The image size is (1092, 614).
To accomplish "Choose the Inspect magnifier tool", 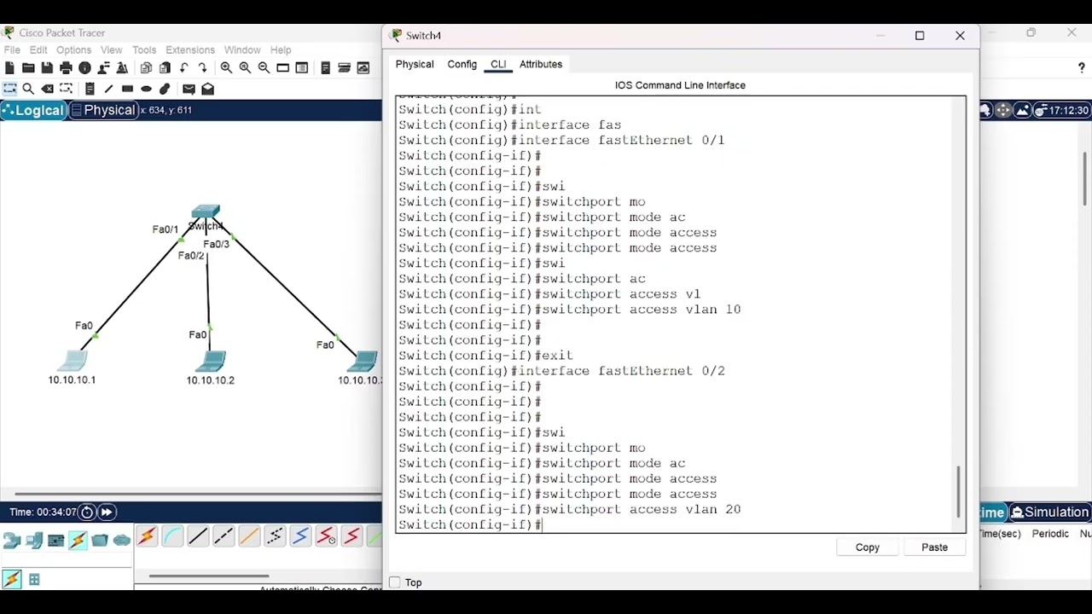I will pos(28,89).
